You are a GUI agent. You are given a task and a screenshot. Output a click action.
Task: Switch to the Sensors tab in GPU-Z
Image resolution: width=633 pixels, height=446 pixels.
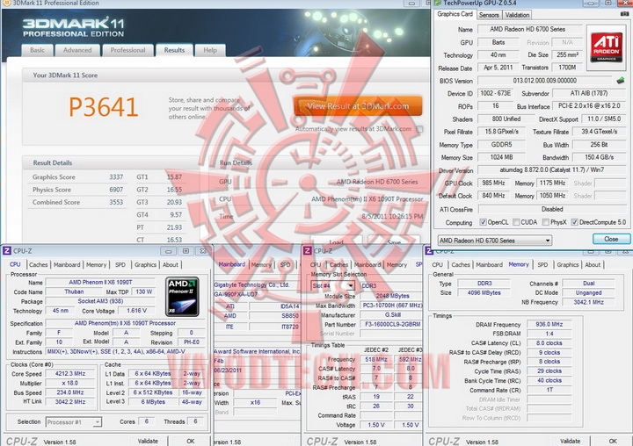(489, 15)
